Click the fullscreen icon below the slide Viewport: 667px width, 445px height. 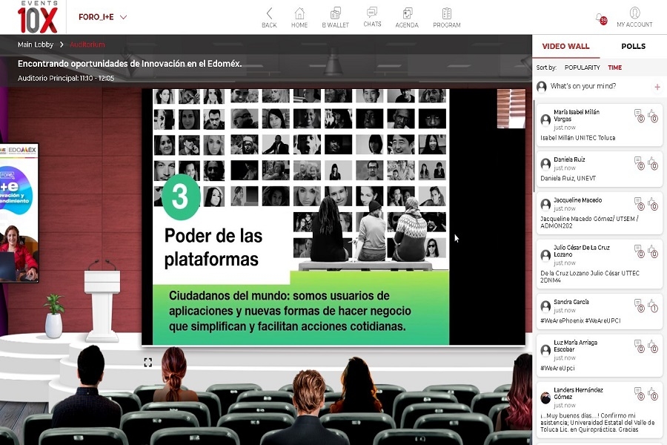click(x=148, y=362)
